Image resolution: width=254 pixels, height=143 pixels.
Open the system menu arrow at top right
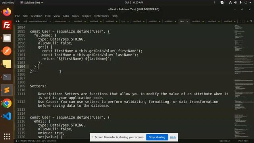click(250, 2)
